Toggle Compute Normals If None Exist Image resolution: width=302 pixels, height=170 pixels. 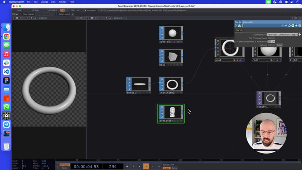(x=271, y=42)
